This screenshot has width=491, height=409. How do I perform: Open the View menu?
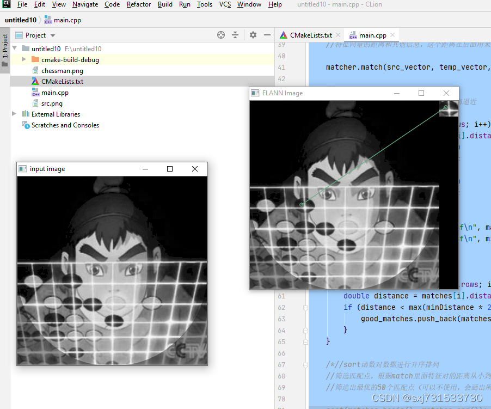click(59, 4)
